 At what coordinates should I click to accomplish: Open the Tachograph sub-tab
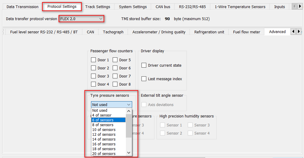click(113, 32)
